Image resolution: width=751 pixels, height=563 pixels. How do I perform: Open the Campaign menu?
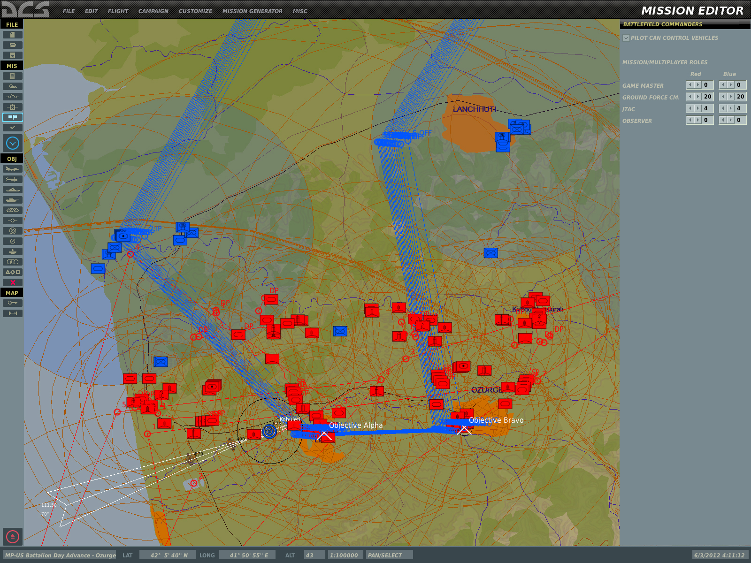click(153, 11)
